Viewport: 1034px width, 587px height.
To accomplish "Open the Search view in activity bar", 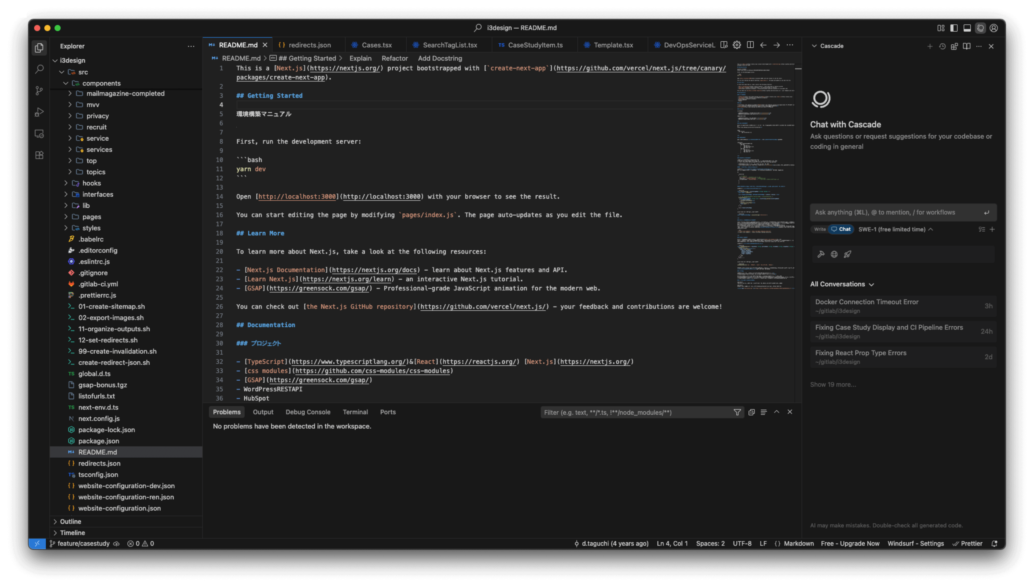I will [x=39, y=69].
